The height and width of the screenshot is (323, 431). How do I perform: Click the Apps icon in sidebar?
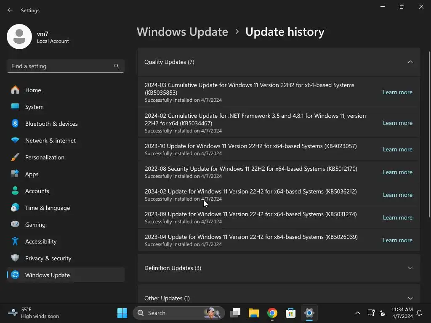pyautogui.click(x=15, y=174)
